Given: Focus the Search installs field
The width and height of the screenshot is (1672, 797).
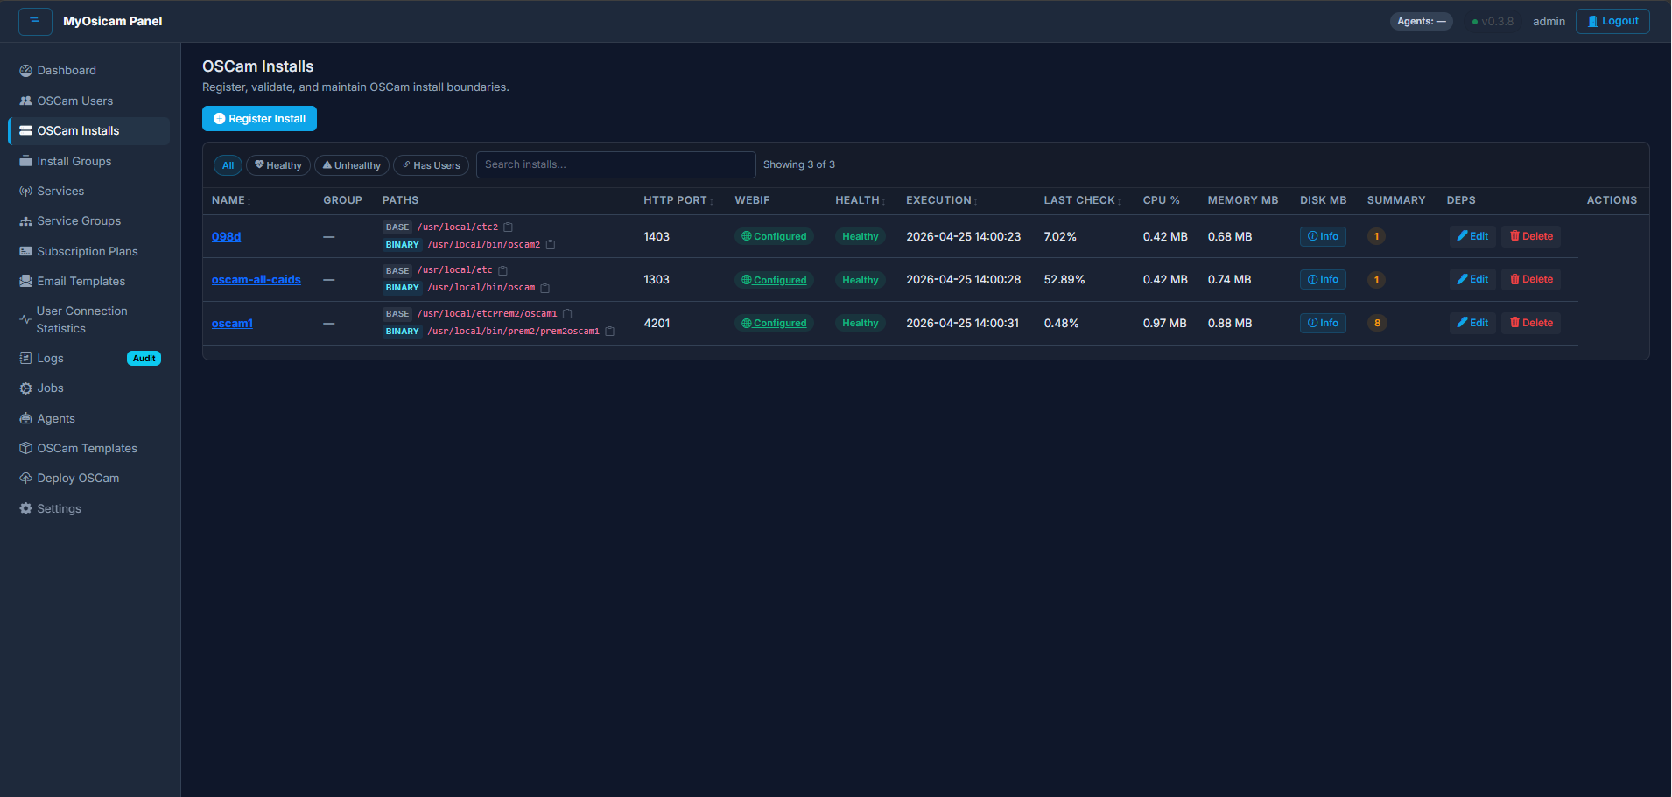Looking at the screenshot, I should (x=616, y=164).
